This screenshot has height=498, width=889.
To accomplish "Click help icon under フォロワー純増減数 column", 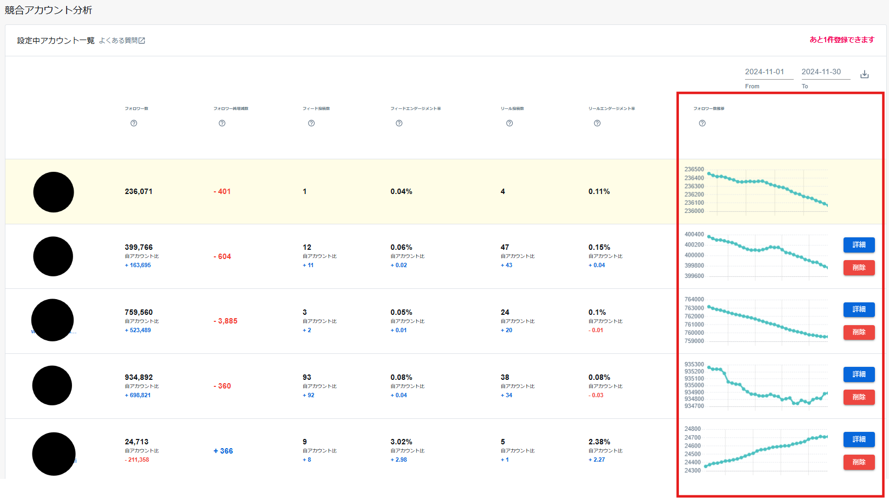I will point(222,124).
